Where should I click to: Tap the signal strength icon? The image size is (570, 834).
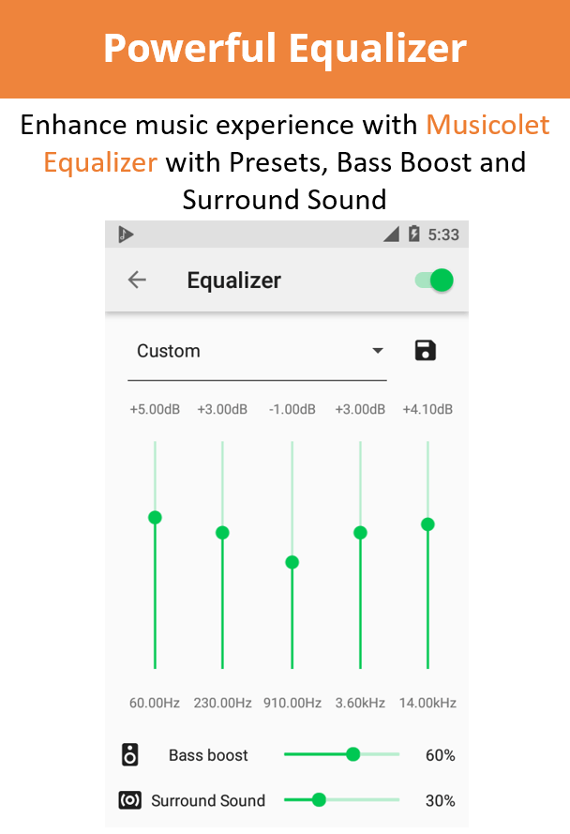tap(391, 234)
